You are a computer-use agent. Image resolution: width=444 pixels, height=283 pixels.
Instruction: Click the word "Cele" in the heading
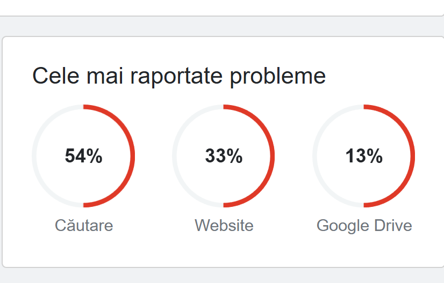click(x=56, y=76)
